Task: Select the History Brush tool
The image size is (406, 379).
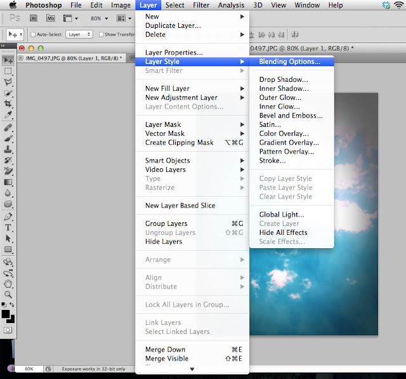Action: pyautogui.click(x=8, y=160)
